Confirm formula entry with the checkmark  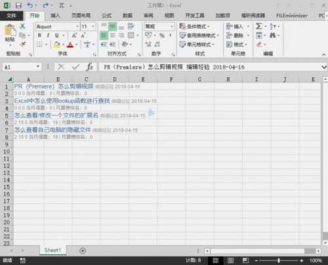pyautogui.click(x=75, y=67)
